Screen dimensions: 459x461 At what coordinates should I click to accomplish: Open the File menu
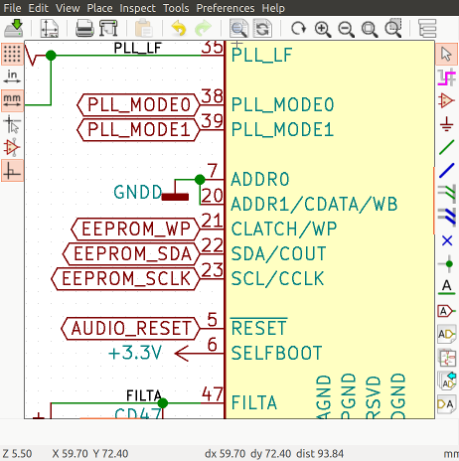point(12,8)
